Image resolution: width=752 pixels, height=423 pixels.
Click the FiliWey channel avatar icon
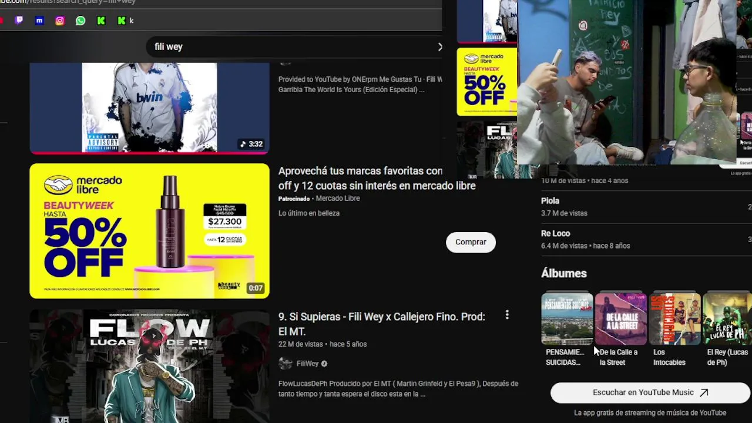(286, 364)
